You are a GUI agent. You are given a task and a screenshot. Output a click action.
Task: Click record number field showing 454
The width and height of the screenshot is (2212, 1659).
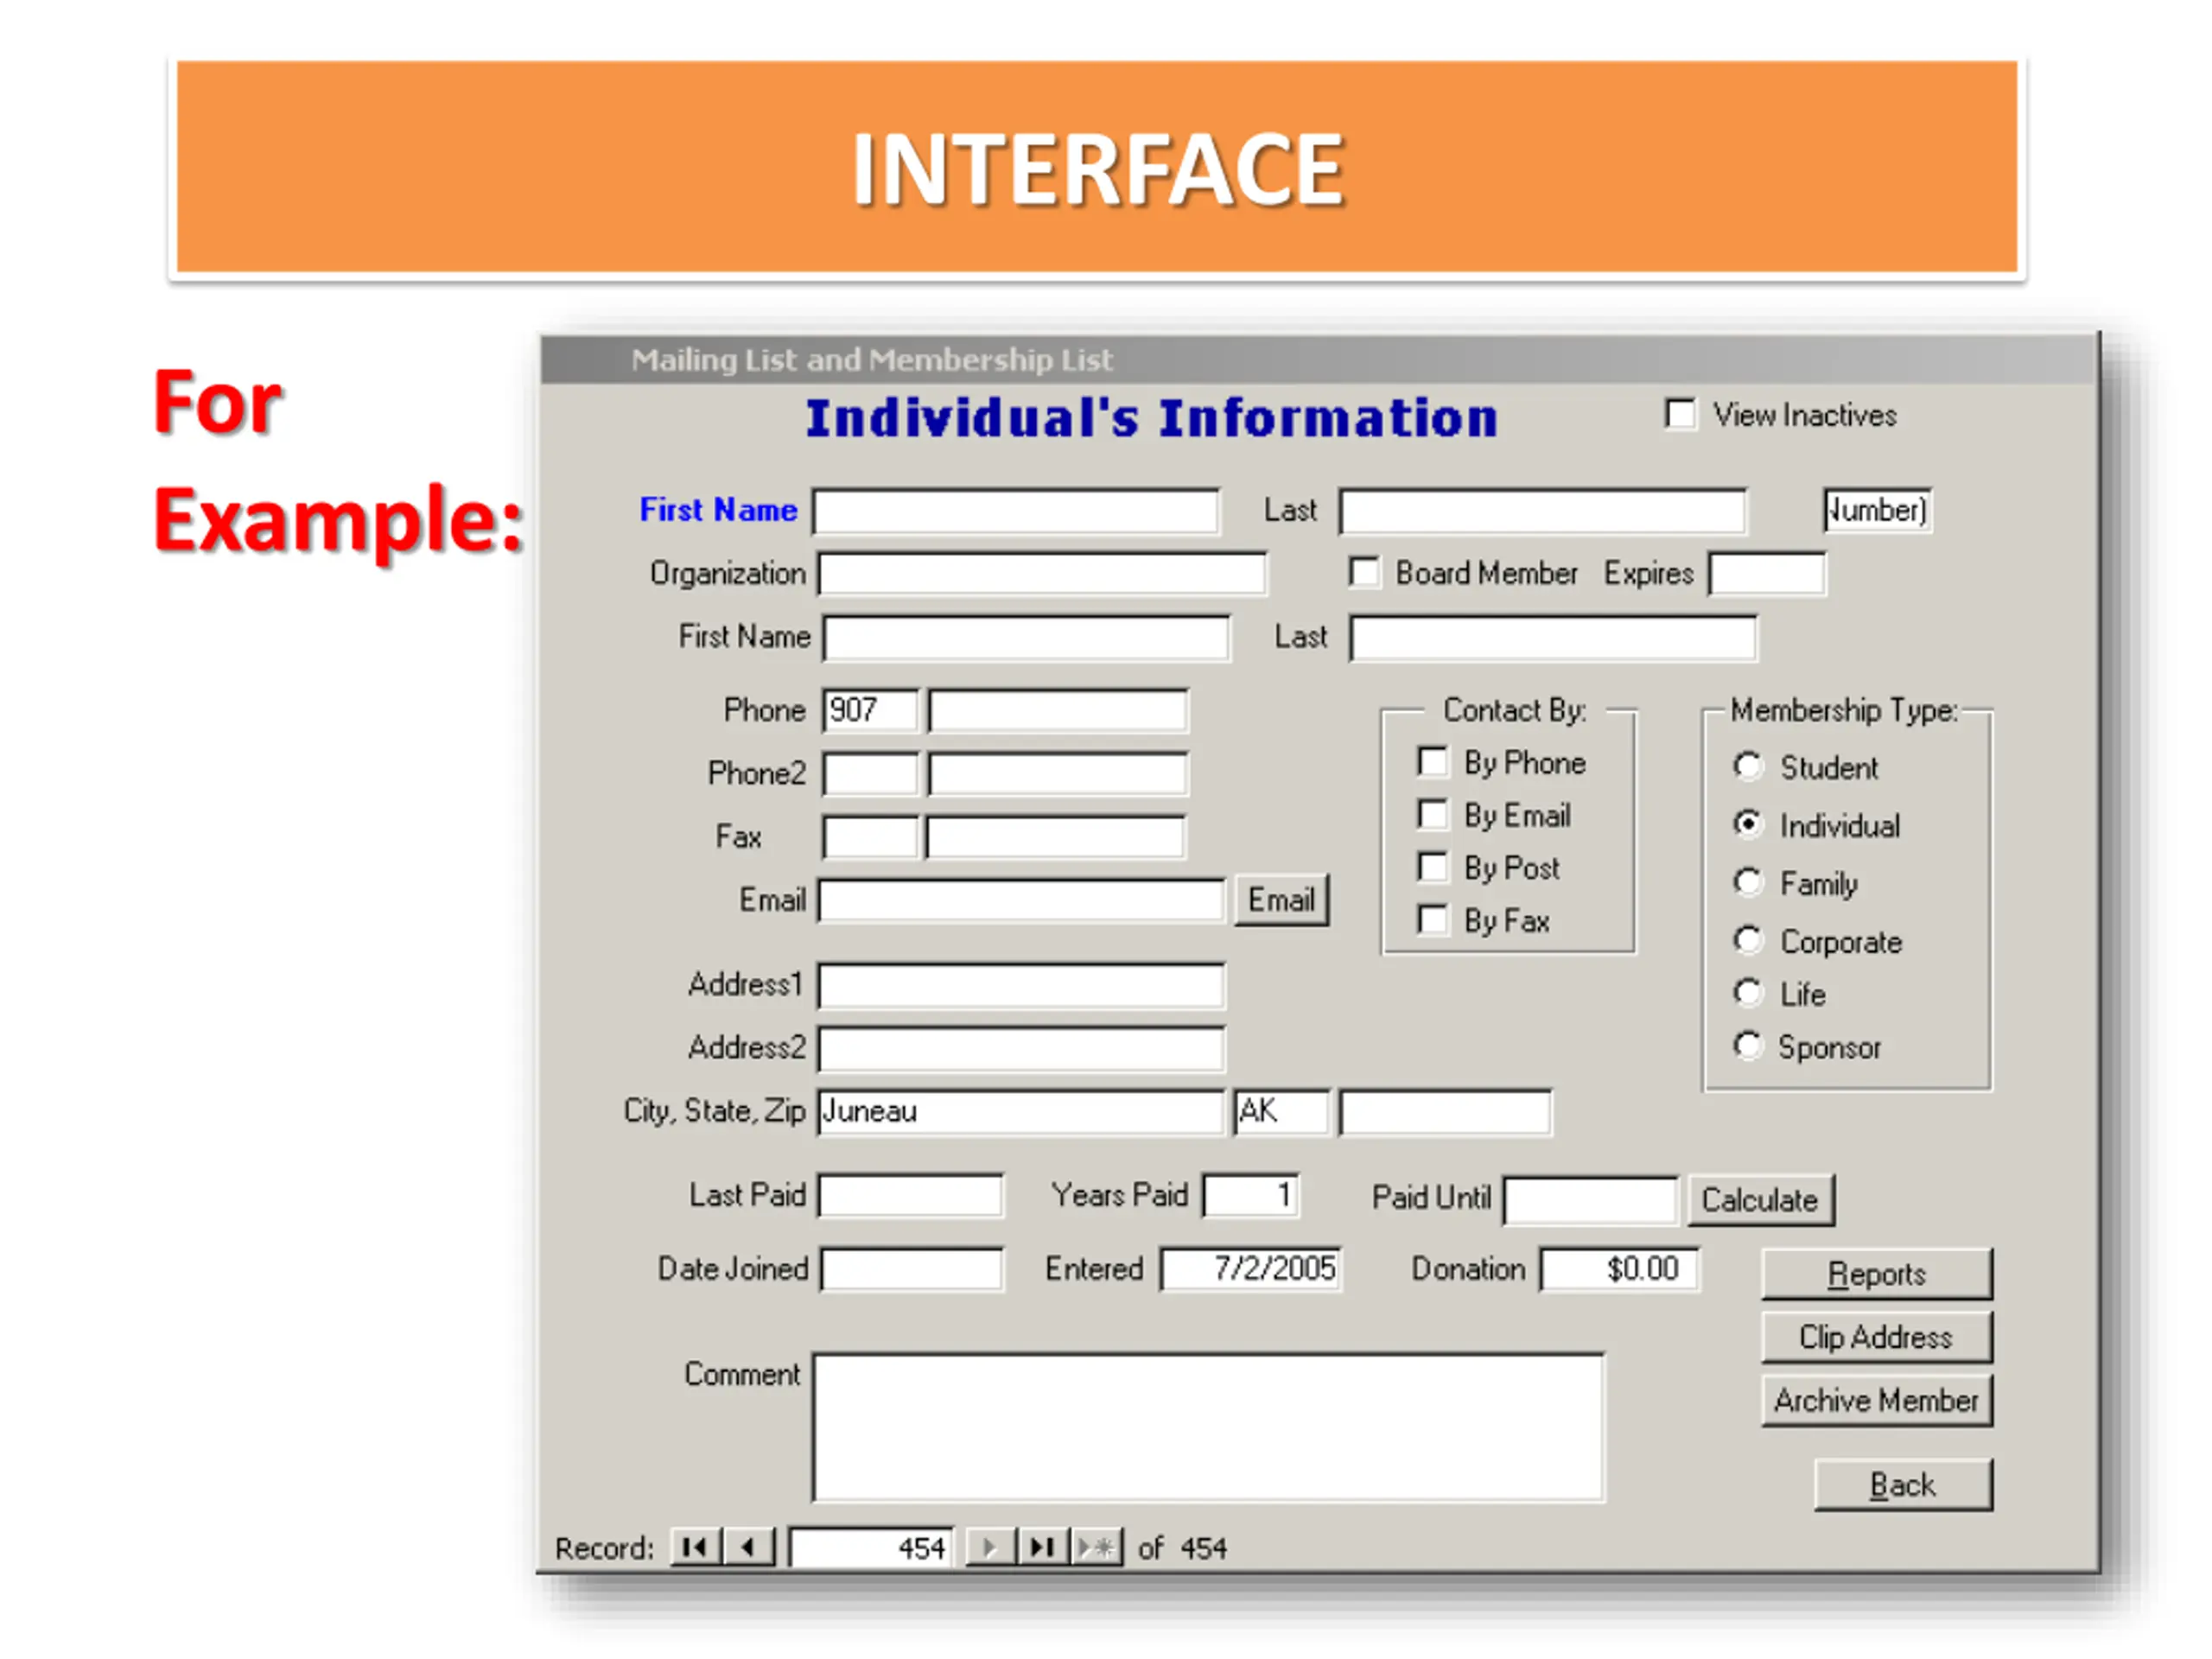871,1548
